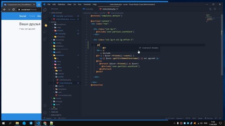Open home.blade.php in the file tree
Image resolution: width=225 pixels, height=126 pixels.
(x=65, y=95)
